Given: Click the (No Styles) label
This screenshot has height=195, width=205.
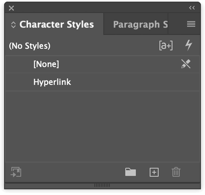Looking at the screenshot, I should coord(30,46).
